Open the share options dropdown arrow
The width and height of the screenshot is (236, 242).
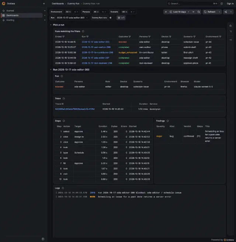(231, 12)
